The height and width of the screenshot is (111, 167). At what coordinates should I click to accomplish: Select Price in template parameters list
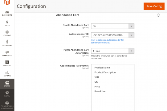[x=97, y=87]
